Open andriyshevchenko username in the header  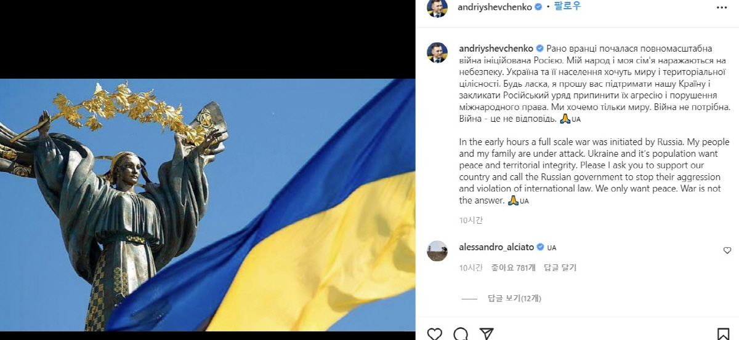click(496, 7)
